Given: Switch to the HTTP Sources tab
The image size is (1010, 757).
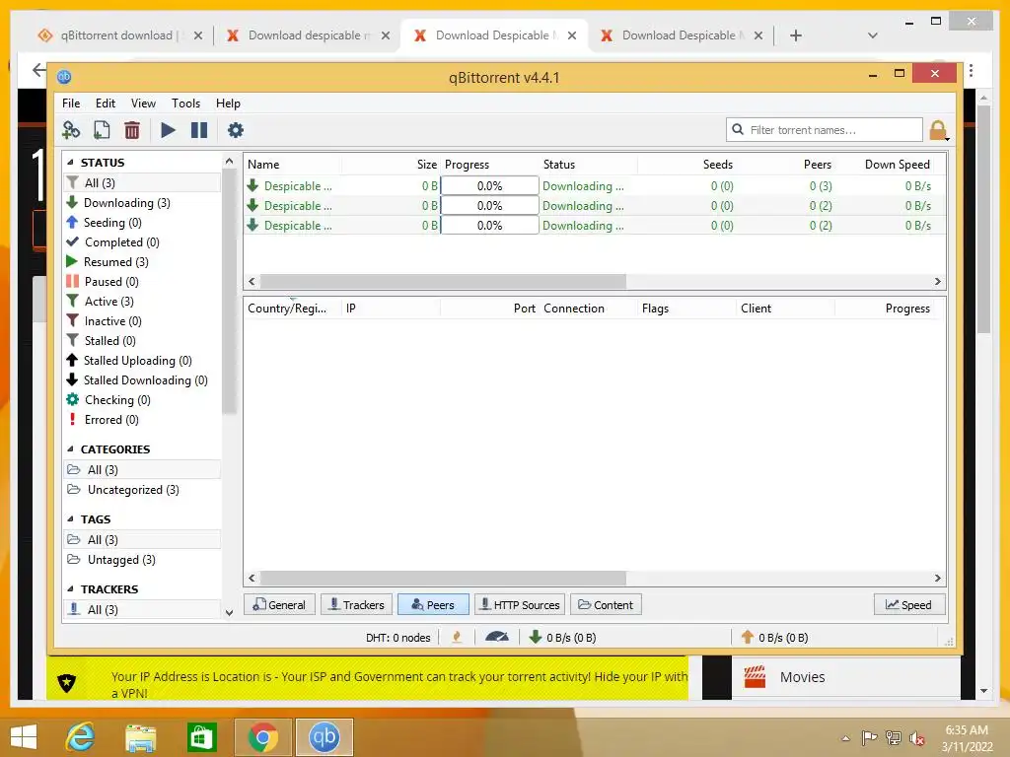Looking at the screenshot, I should pos(520,605).
